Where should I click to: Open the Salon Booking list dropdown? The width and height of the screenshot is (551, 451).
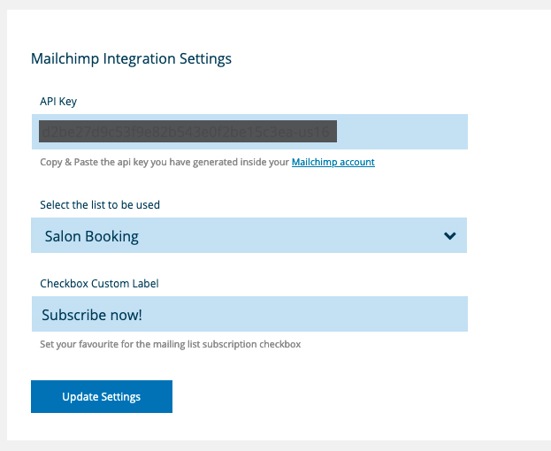click(249, 236)
